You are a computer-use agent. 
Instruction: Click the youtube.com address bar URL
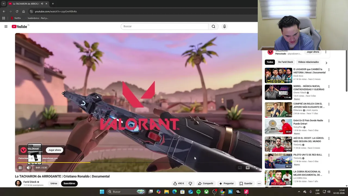(x=56, y=11)
